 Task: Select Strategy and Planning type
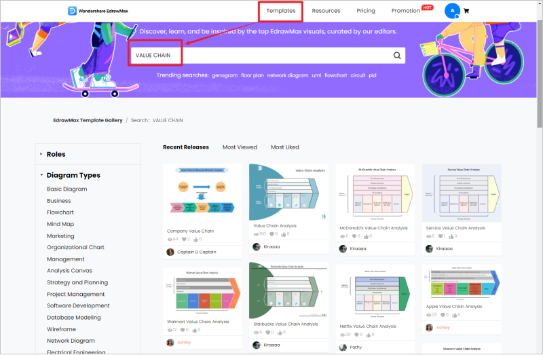(77, 282)
